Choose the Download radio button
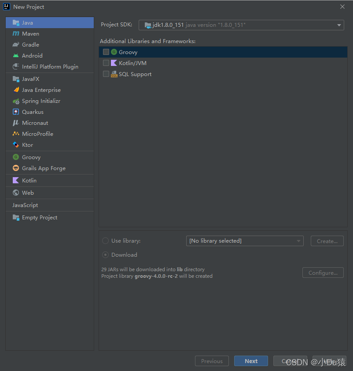 point(106,255)
